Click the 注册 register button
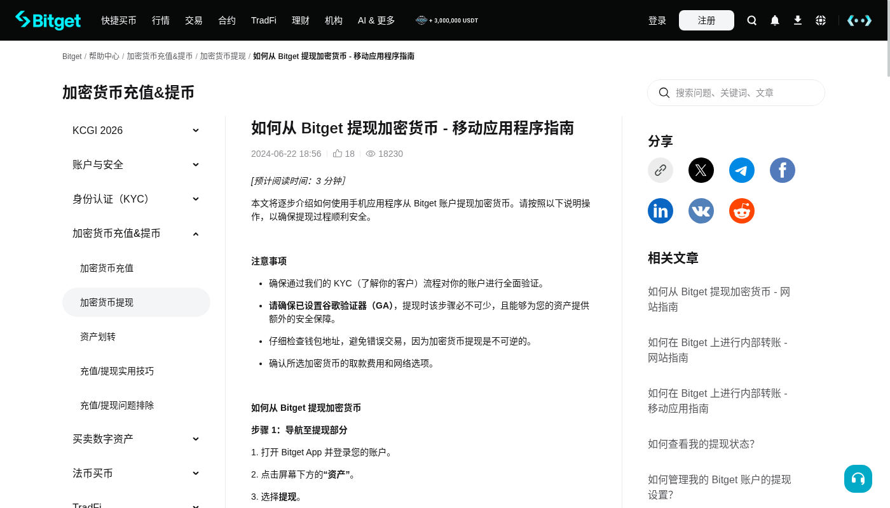This screenshot has height=508, width=890. point(706,20)
